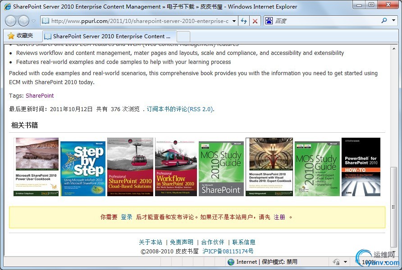Open Microsoft SharePoint 2010 Power User Cookbook cover
The height and width of the screenshot is (270, 402).
click(36, 167)
